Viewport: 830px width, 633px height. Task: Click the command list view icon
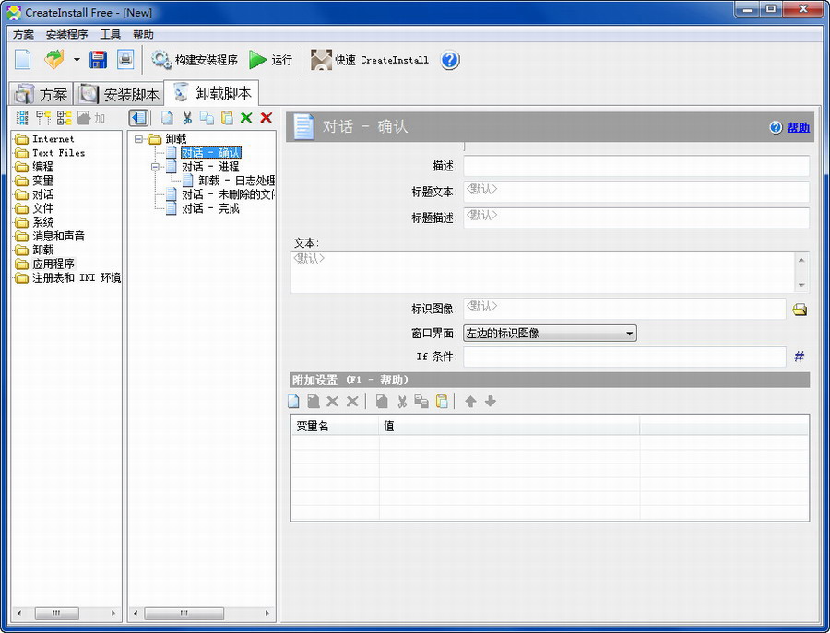click(22, 118)
